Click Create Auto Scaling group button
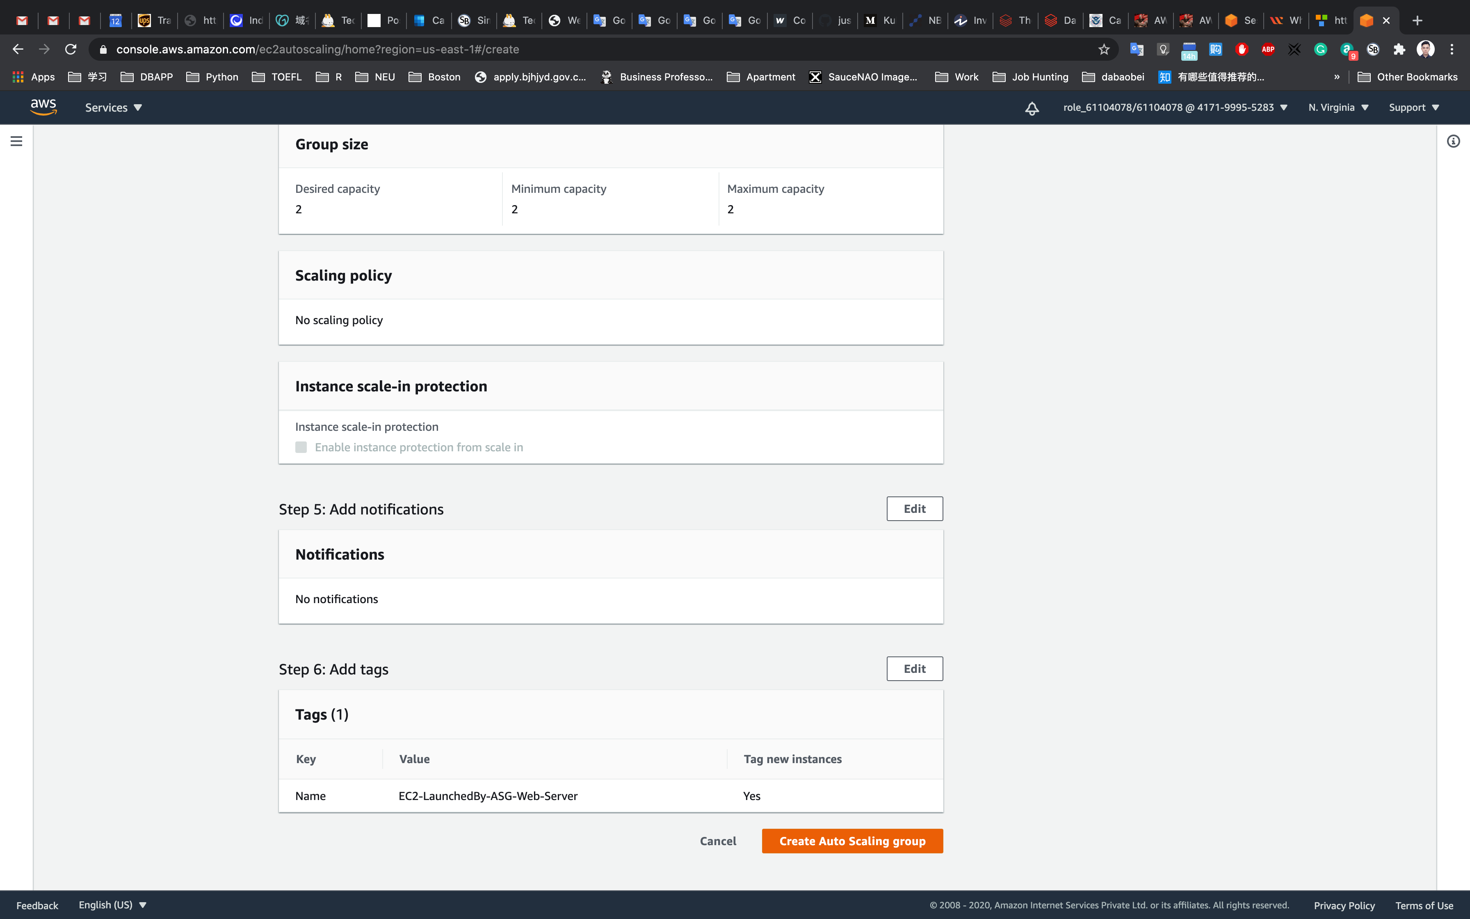This screenshot has height=919, width=1470. click(x=851, y=841)
